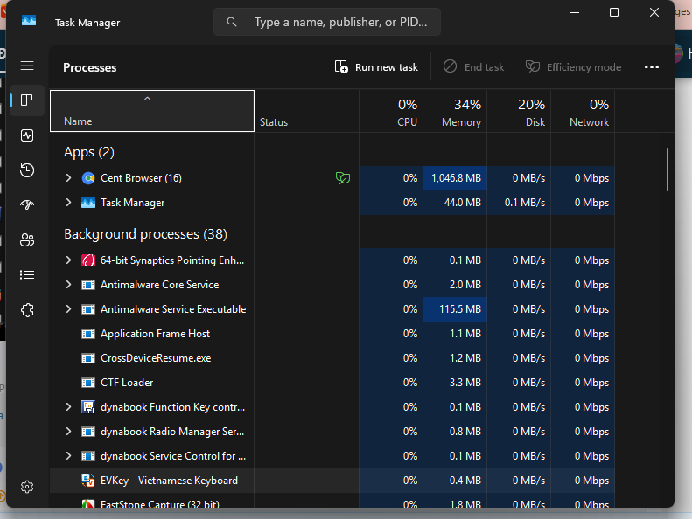Open the Performance page icon

click(x=27, y=135)
